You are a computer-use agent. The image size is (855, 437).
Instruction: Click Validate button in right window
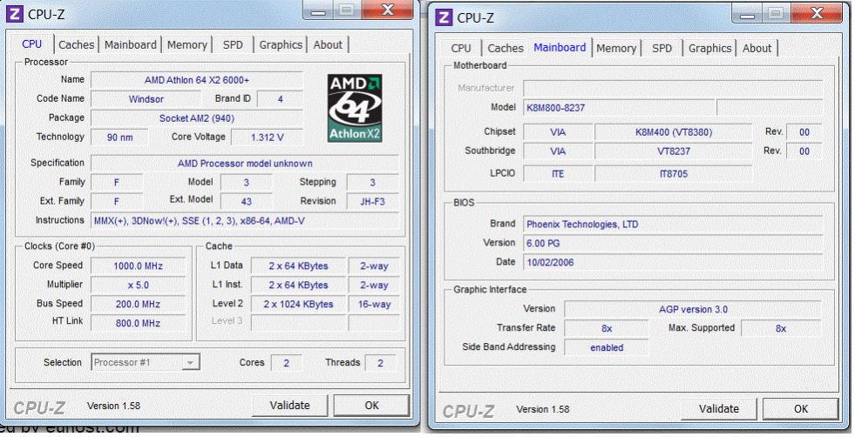pos(719,408)
